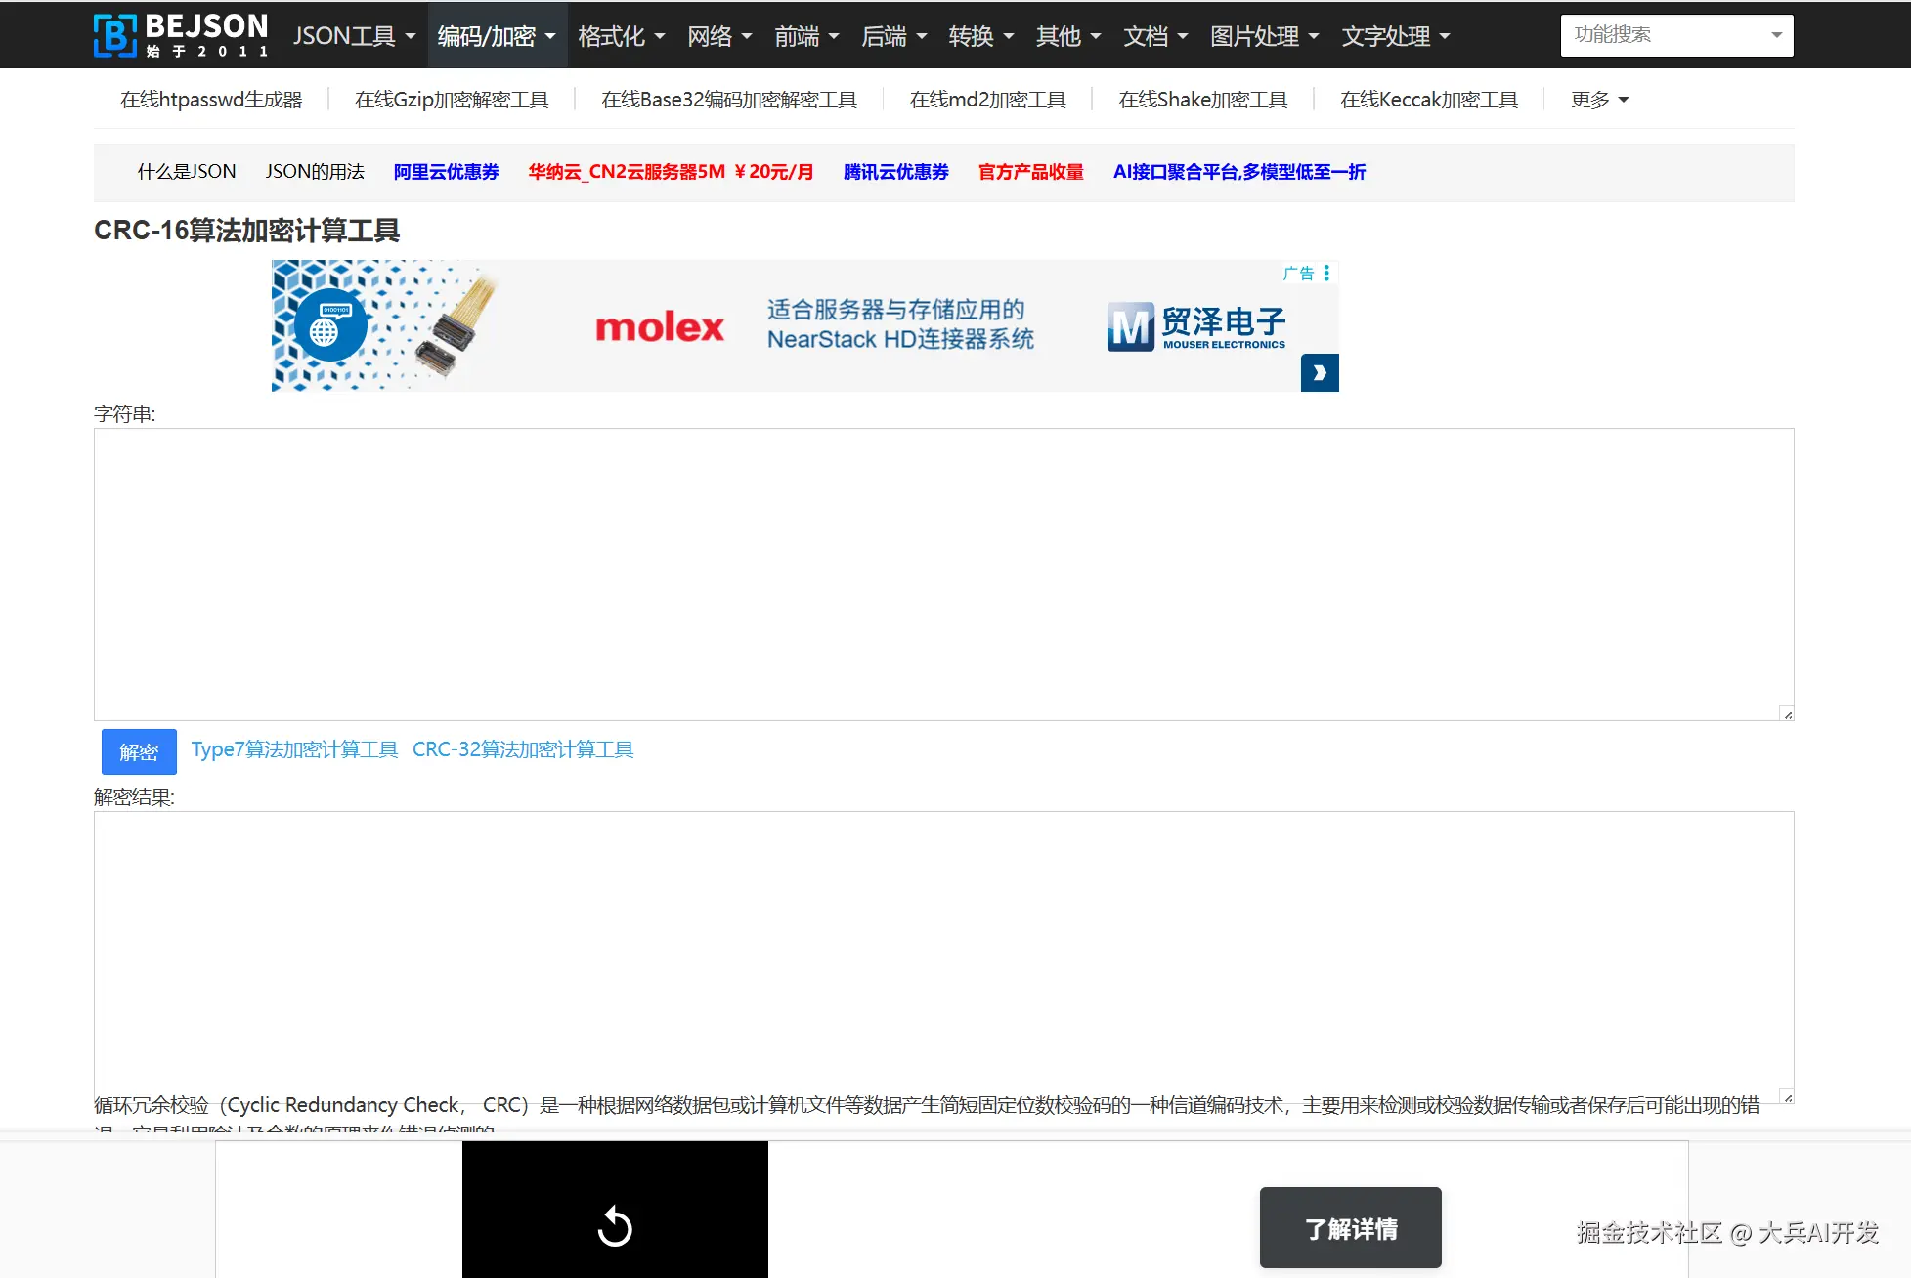
Task: Go to 在线Base32编码加密解密工具 link
Action: point(728,100)
